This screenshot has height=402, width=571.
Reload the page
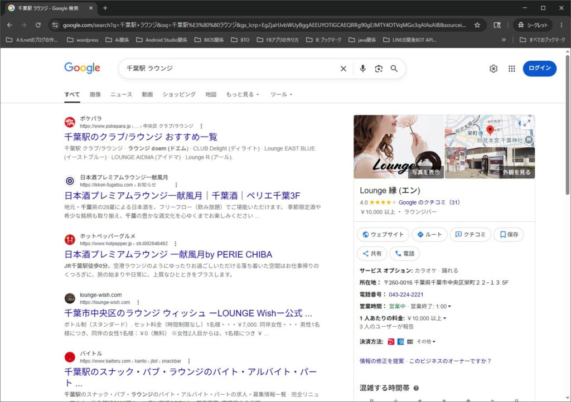[38, 25]
